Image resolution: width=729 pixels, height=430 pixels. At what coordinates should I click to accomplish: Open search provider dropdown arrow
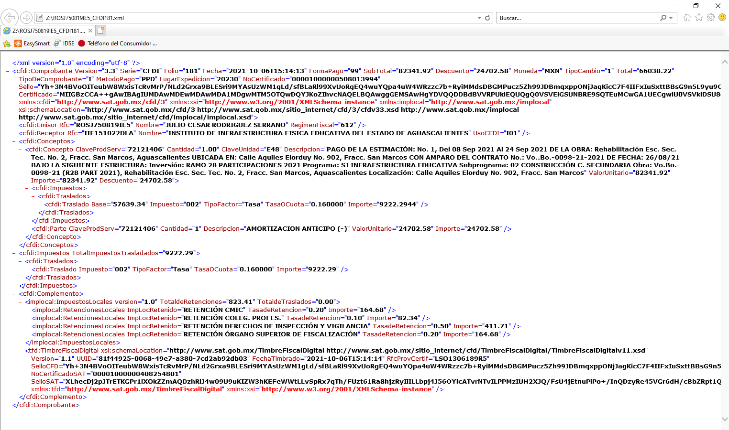pyautogui.click(x=671, y=18)
